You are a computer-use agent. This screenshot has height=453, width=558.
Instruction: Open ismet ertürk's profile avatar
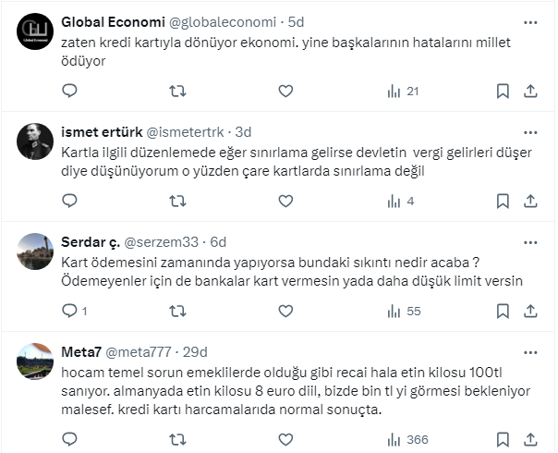[36, 141]
